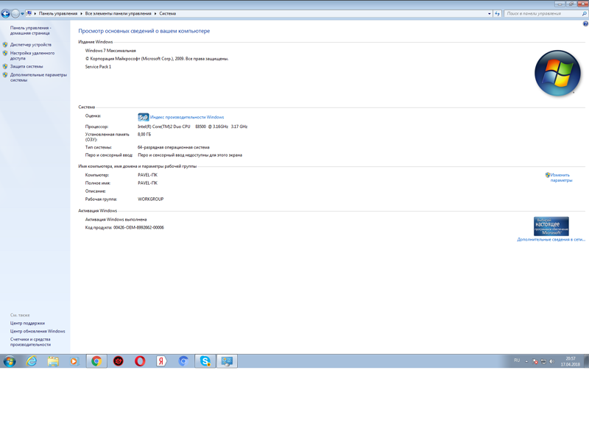
Task: Click the Control Panel icon in the address bar
Action: pyautogui.click(x=29, y=13)
